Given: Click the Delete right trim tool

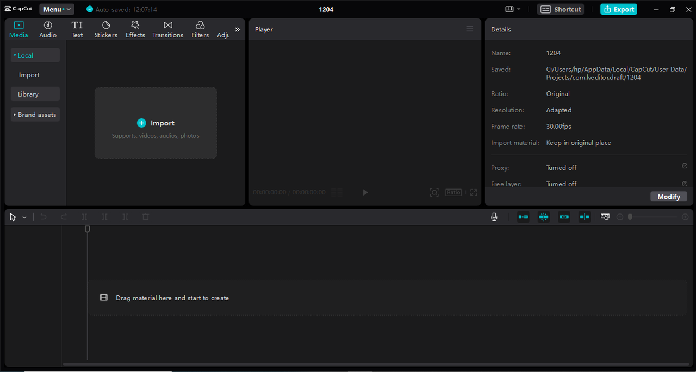Looking at the screenshot, I should point(125,217).
